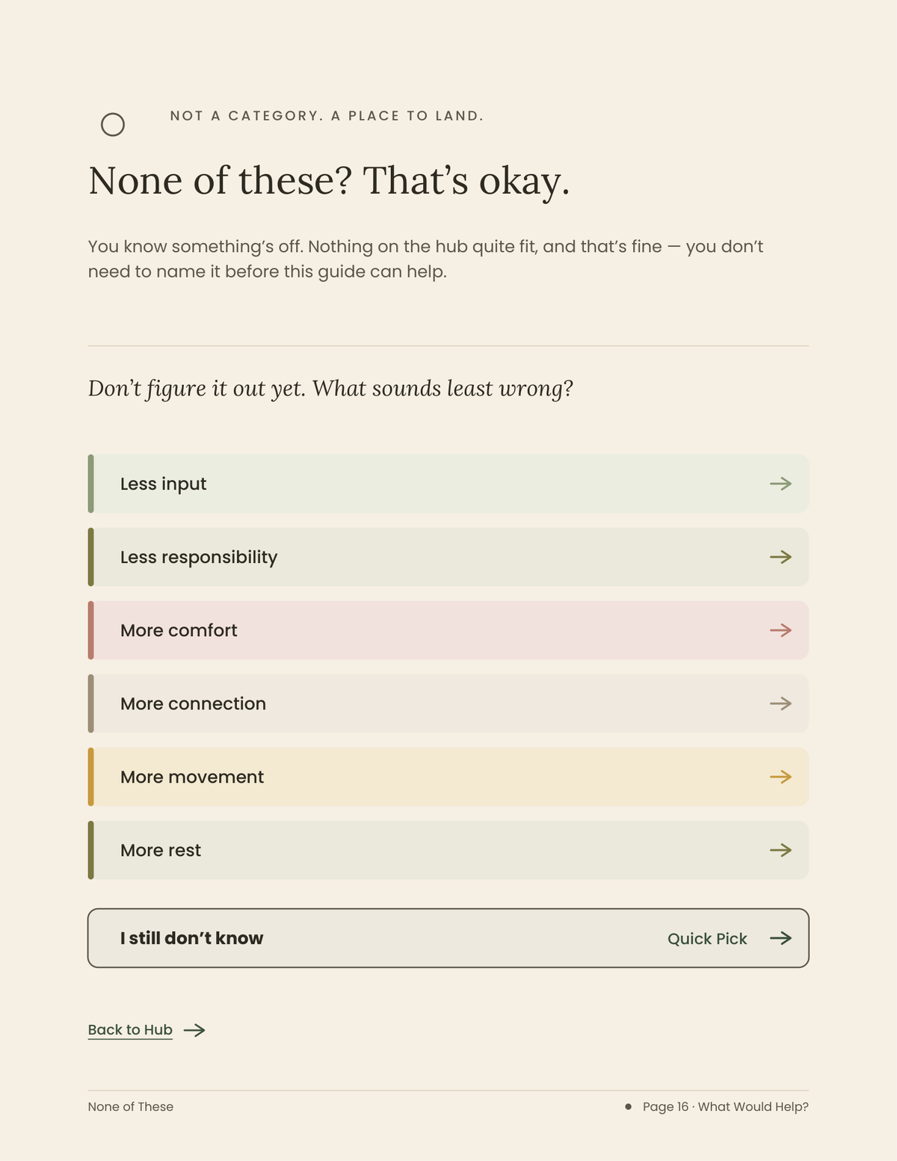Click the arrow on Less input row
897x1161 pixels.
(780, 484)
